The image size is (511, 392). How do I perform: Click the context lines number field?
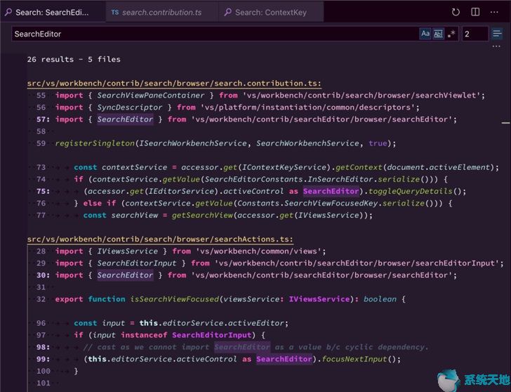474,34
